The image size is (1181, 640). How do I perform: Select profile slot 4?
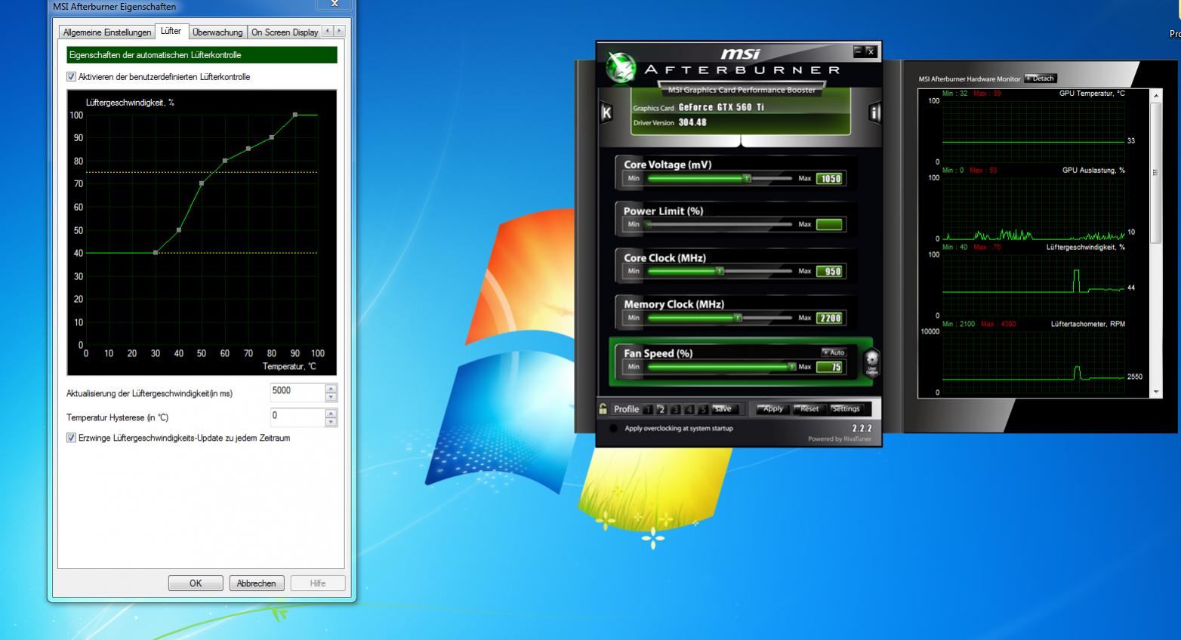(x=689, y=410)
